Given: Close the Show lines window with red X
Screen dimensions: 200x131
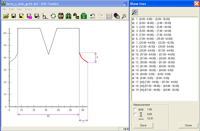Looking at the screenshot, I should click(x=196, y=4).
